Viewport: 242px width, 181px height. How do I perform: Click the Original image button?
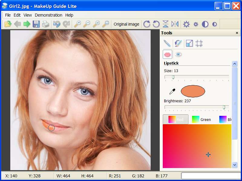(x=126, y=24)
